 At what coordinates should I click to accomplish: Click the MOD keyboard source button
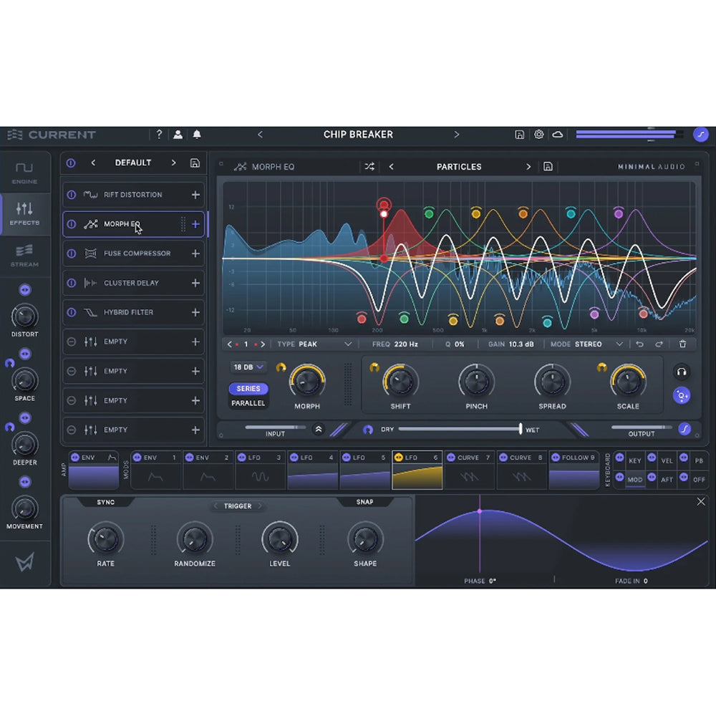634,480
